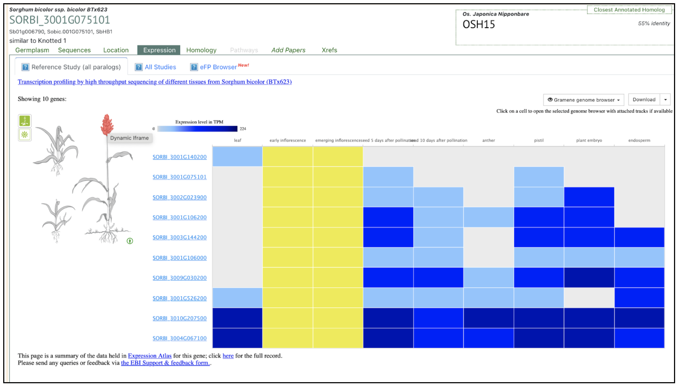Open gene link SORBI_3001G140200
The image size is (681, 387).
[x=180, y=157]
